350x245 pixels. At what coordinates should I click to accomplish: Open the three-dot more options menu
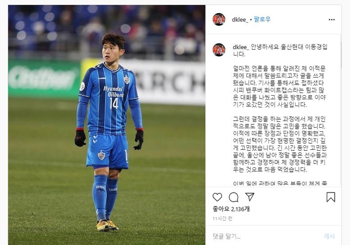coord(331,20)
